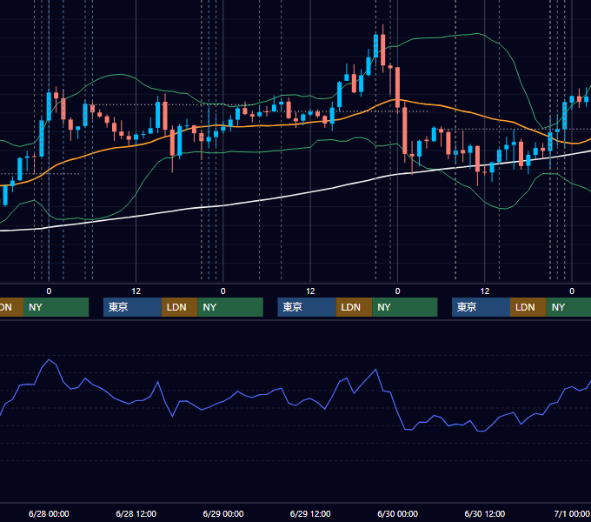
Task: Click the 6/30 12:00 date label
Action: 485,513
